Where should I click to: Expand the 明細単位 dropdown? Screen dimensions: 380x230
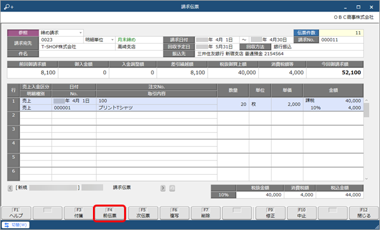113,39
